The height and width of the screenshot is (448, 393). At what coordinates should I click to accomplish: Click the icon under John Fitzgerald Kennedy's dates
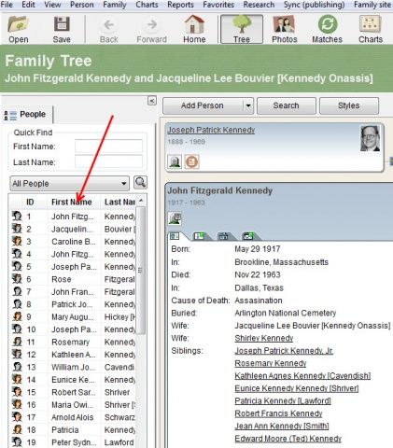click(x=175, y=218)
